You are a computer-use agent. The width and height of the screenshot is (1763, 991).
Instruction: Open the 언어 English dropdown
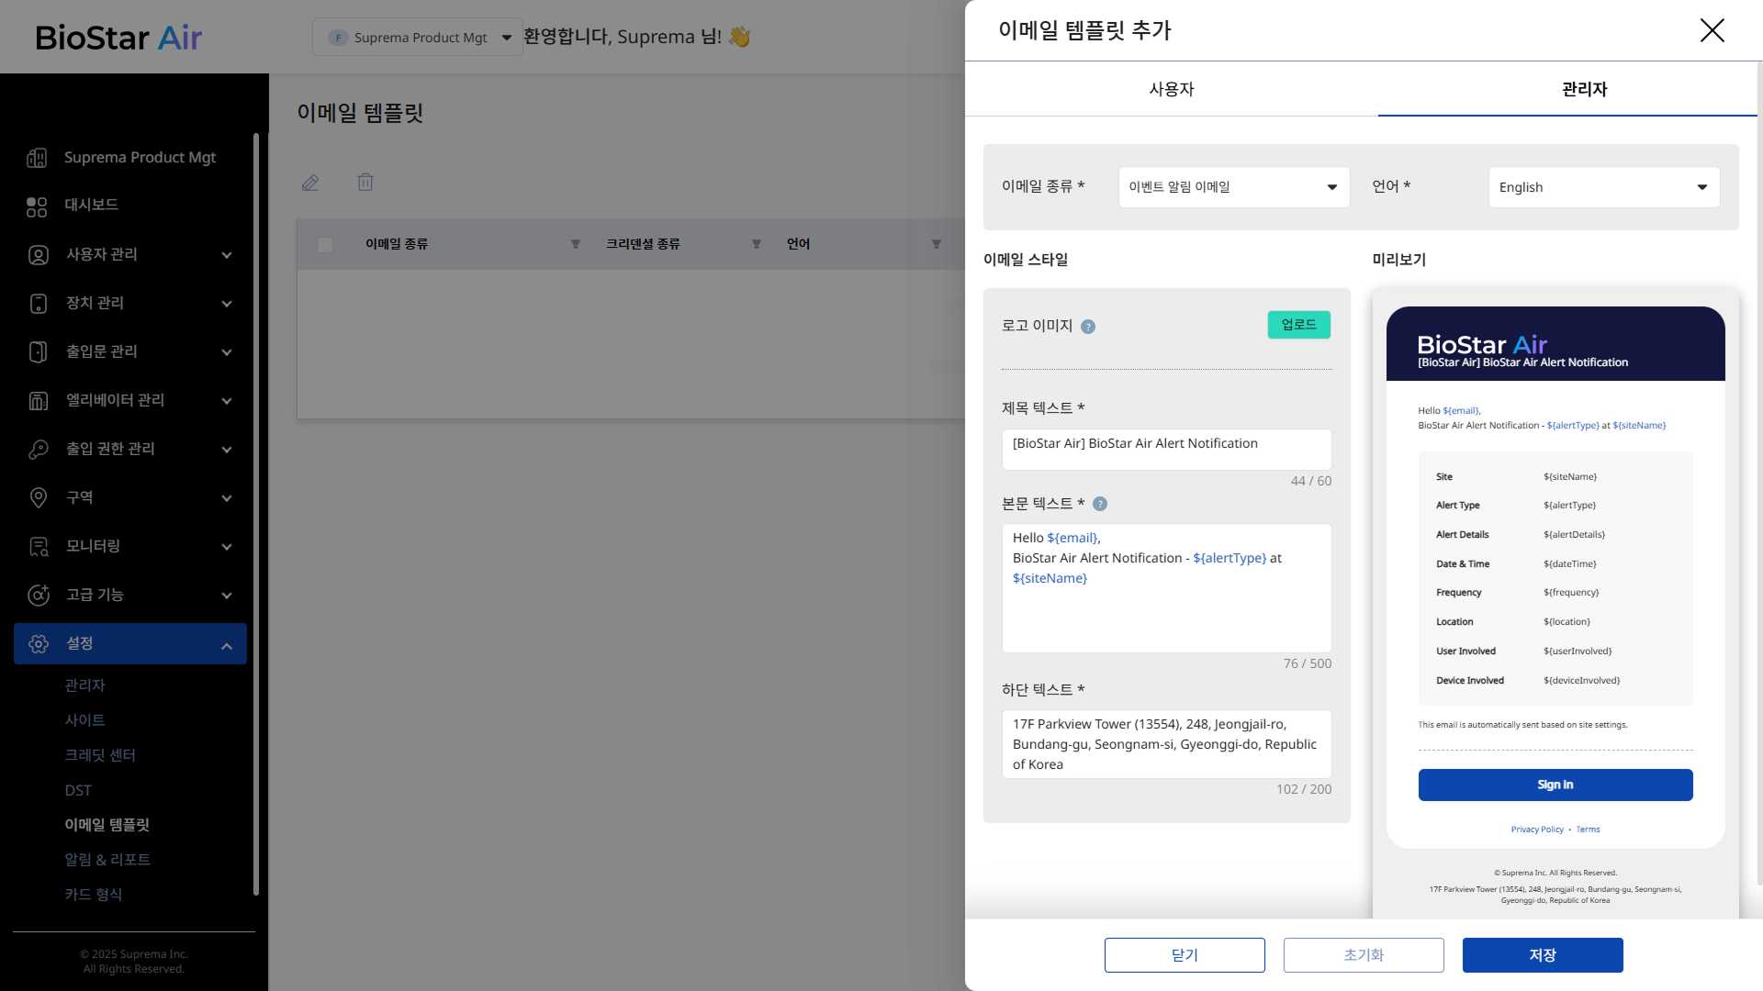1603,187
